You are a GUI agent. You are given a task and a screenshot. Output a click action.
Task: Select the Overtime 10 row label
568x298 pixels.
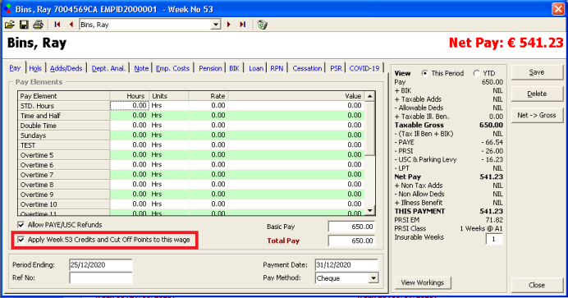pyautogui.click(x=64, y=204)
